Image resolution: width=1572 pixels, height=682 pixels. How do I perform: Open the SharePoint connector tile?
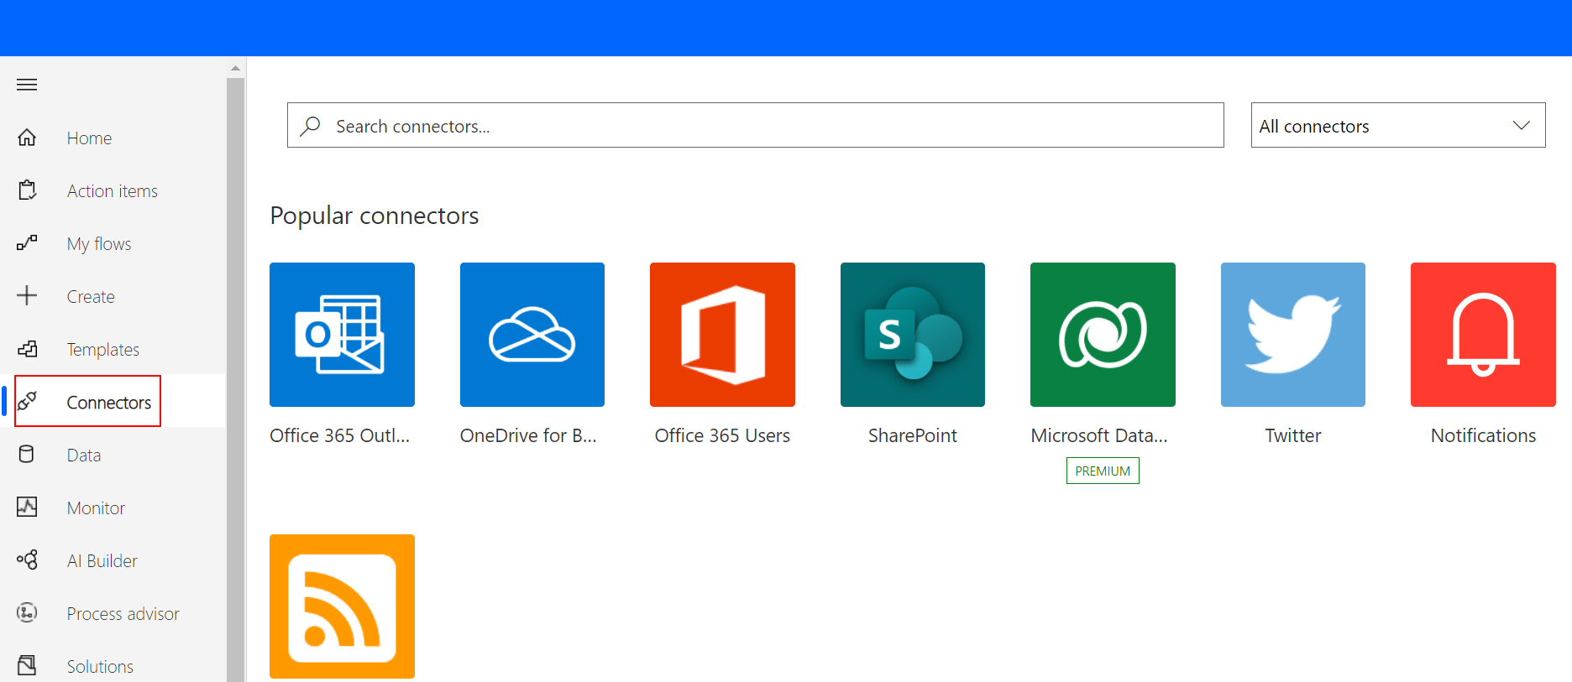(x=913, y=335)
